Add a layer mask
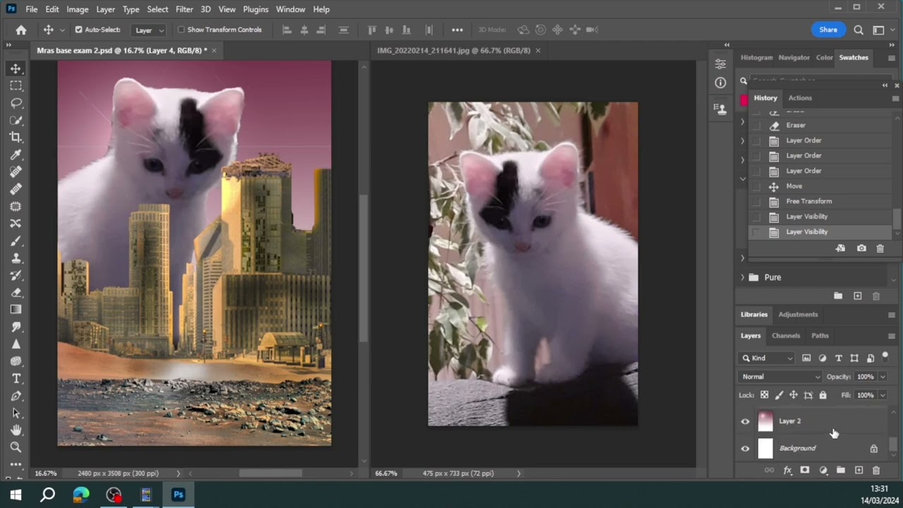The image size is (903, 508). point(805,470)
